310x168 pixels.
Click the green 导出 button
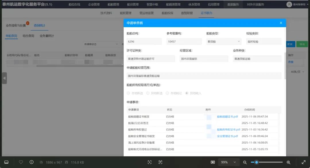point(302,44)
